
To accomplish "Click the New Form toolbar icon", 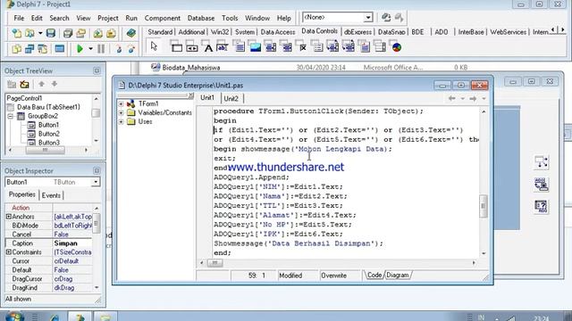I will click(60, 48).
